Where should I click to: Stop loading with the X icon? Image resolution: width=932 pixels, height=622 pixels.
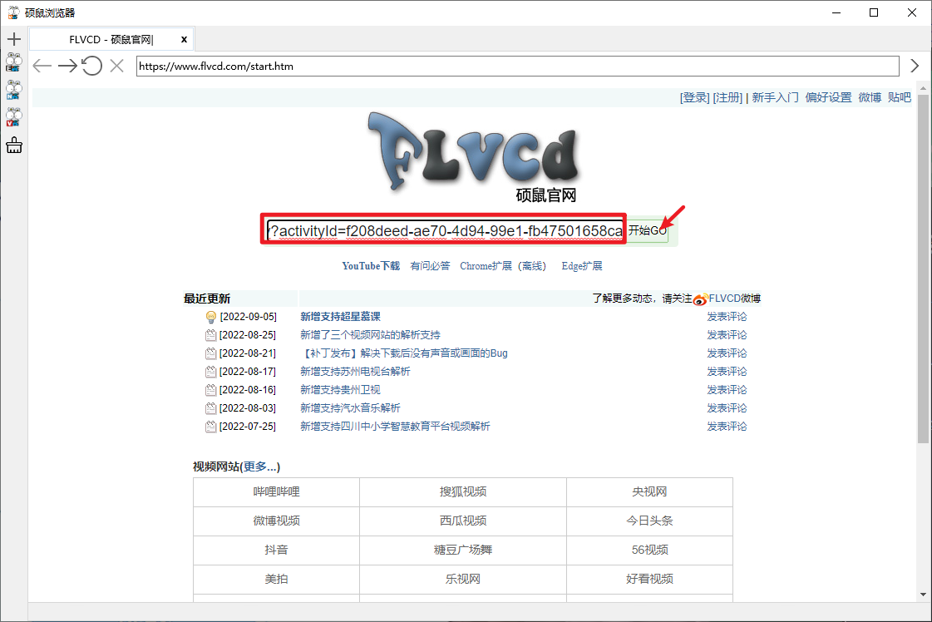(x=117, y=66)
